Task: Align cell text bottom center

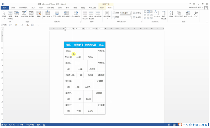Action: [148, 18]
